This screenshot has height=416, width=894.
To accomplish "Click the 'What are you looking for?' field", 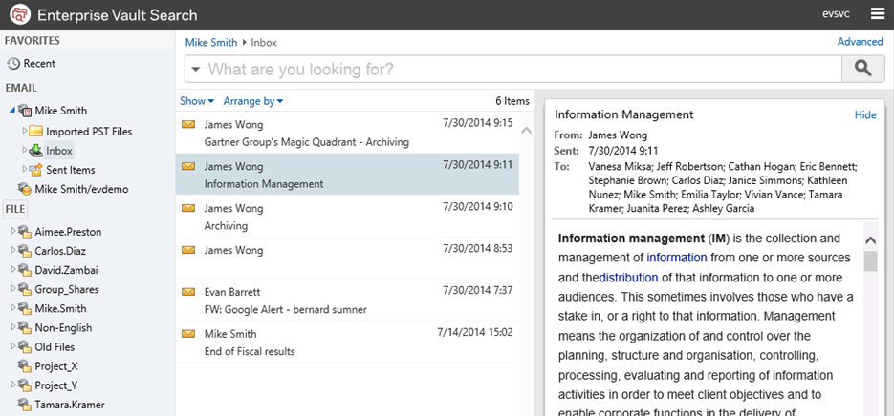I will 516,70.
